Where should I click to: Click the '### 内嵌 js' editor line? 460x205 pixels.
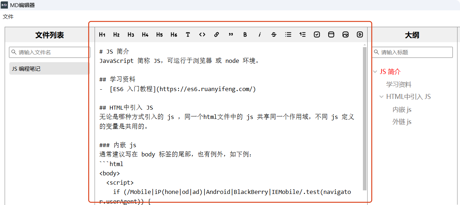[118, 145]
